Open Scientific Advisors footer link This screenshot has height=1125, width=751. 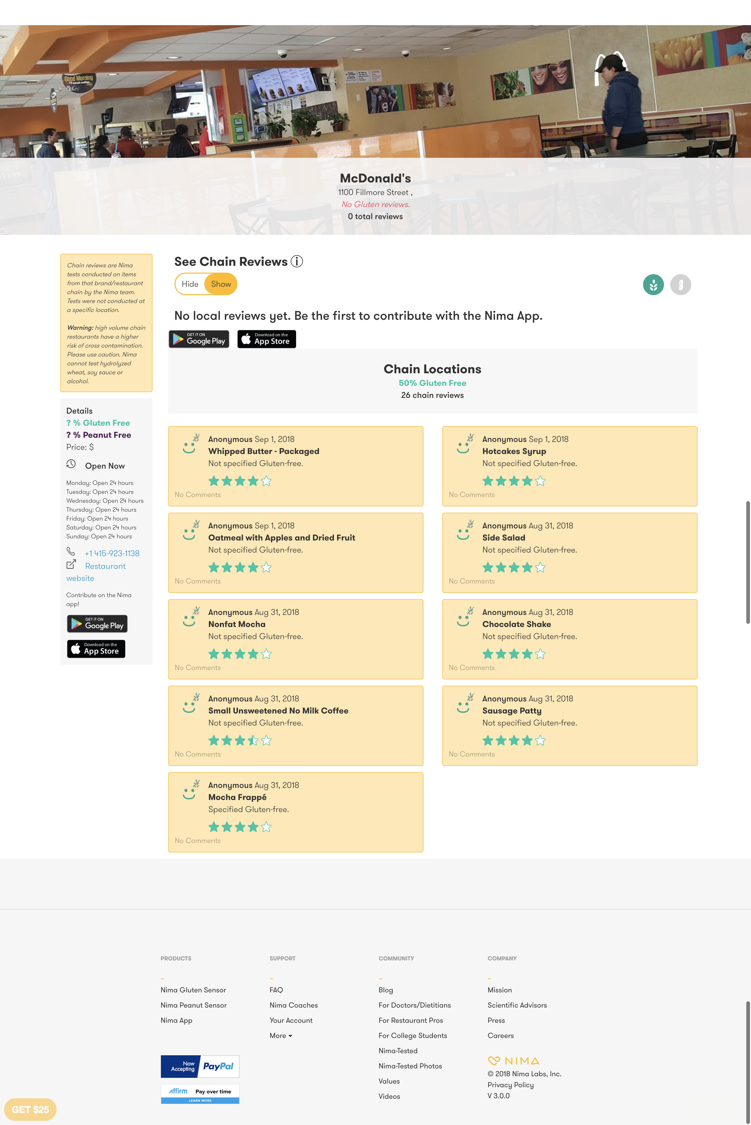(x=517, y=1005)
